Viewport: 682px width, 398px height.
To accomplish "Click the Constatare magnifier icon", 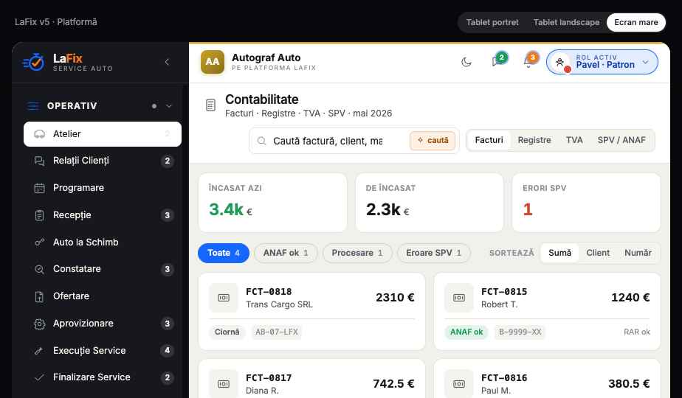I will click(x=40, y=270).
